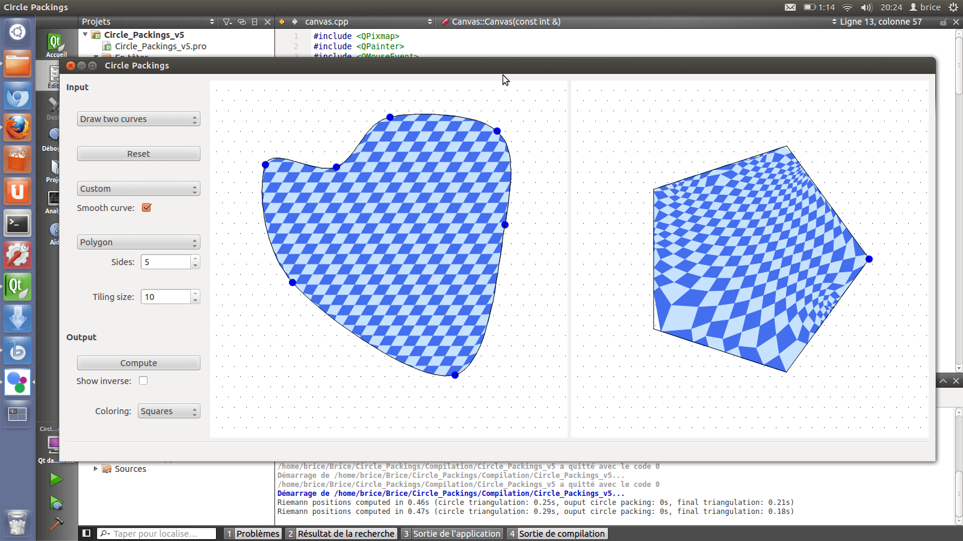Click the Tiling size input field
The height and width of the screenshot is (541, 963).
tap(166, 297)
